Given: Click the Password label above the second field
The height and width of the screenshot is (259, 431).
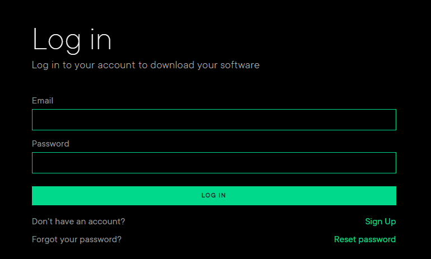Looking at the screenshot, I should pos(50,144).
